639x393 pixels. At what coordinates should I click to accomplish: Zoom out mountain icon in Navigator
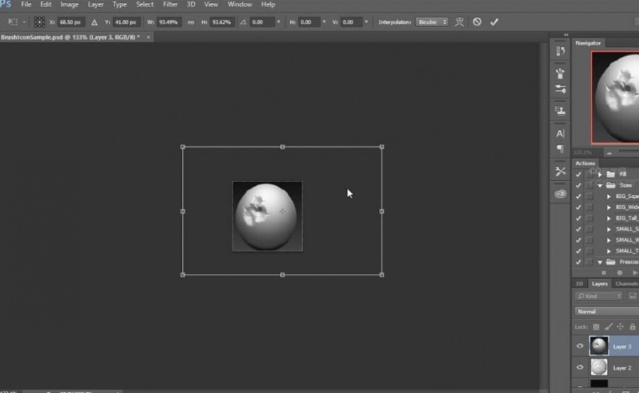click(609, 153)
